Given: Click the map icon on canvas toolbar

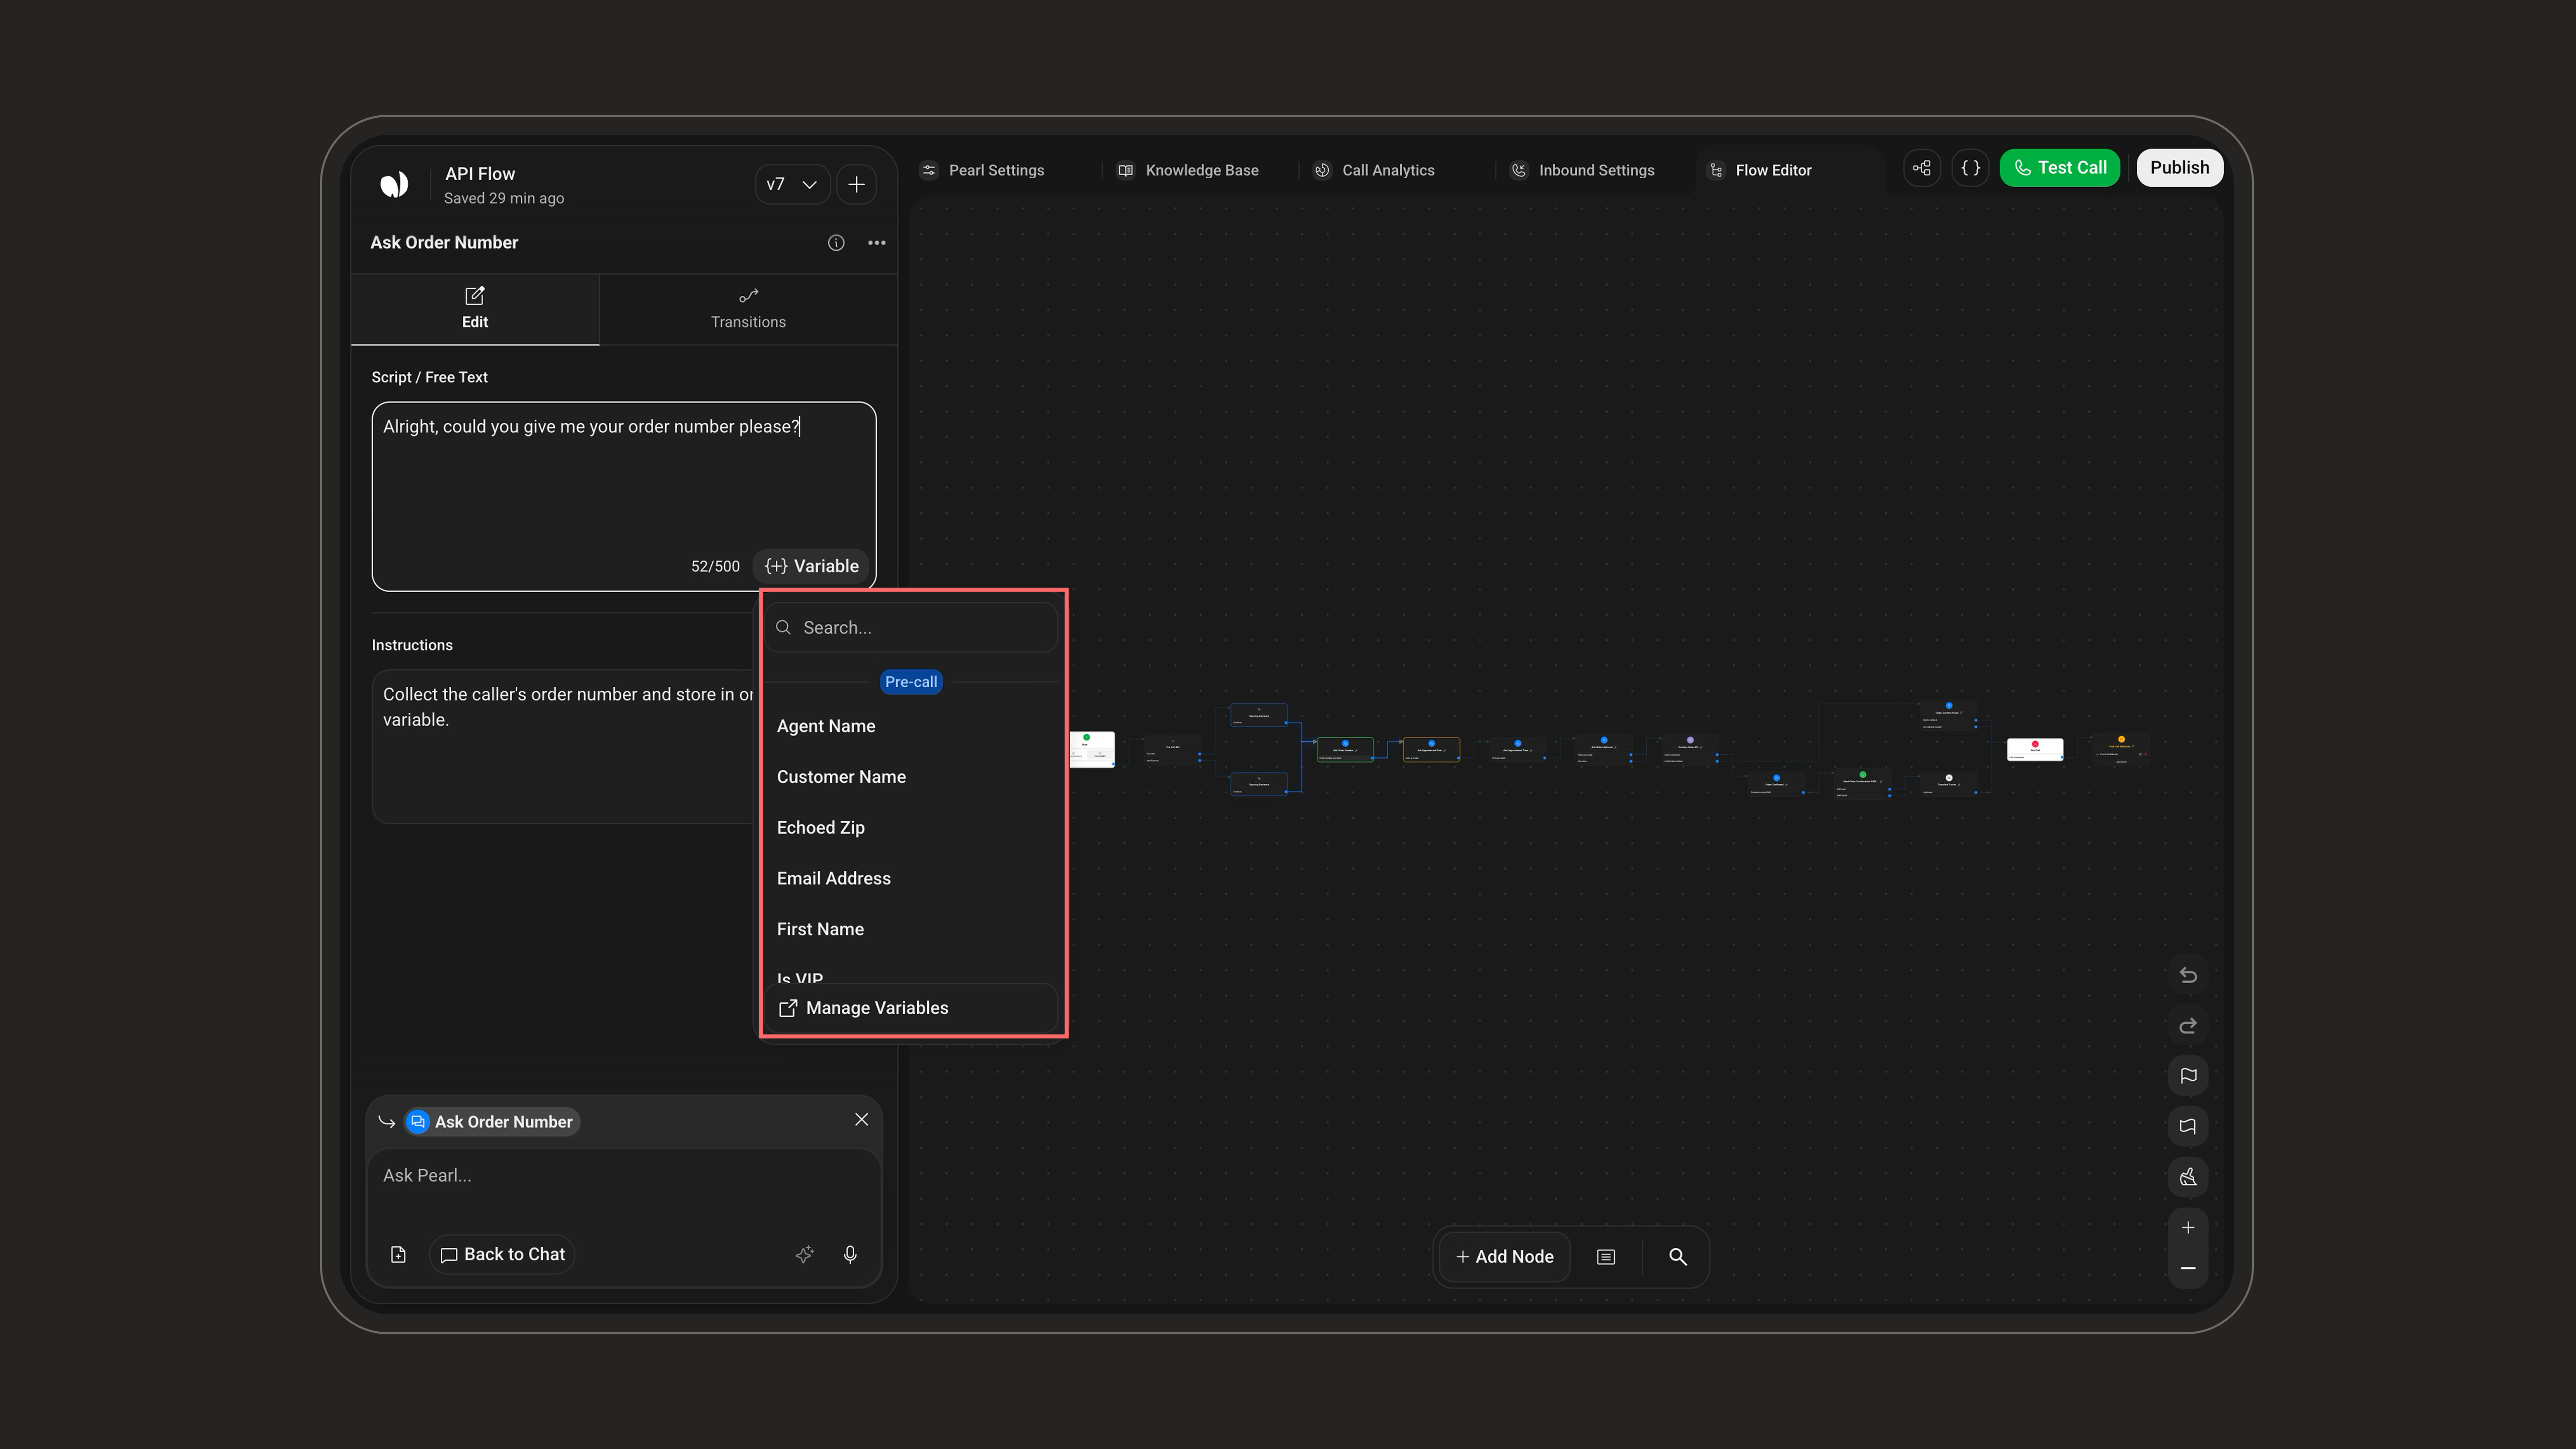Looking at the screenshot, I should pyautogui.click(x=2188, y=1127).
